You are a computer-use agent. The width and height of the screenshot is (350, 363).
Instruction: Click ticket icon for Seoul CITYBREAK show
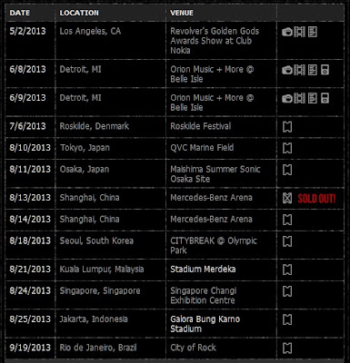click(x=287, y=241)
